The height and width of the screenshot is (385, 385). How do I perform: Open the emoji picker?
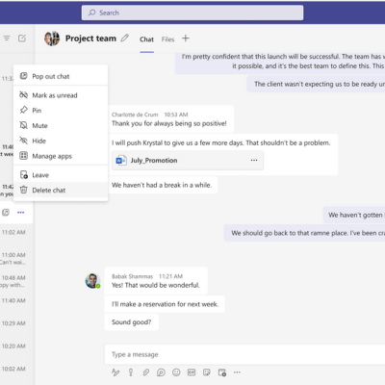(x=176, y=372)
